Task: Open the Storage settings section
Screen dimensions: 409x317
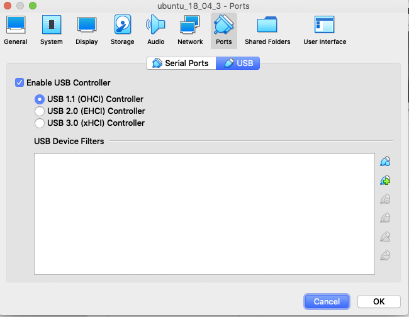Action: [x=122, y=30]
